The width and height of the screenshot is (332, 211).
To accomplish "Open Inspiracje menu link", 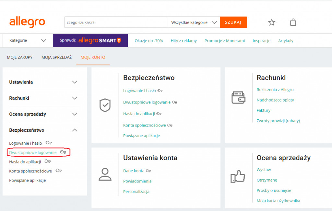I will 262,40.
